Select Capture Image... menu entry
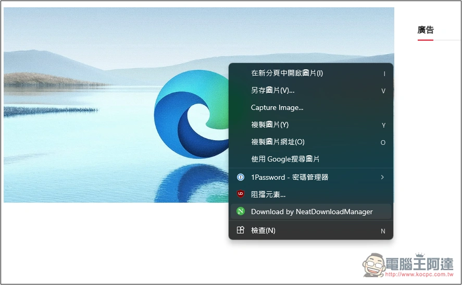 tap(311, 107)
